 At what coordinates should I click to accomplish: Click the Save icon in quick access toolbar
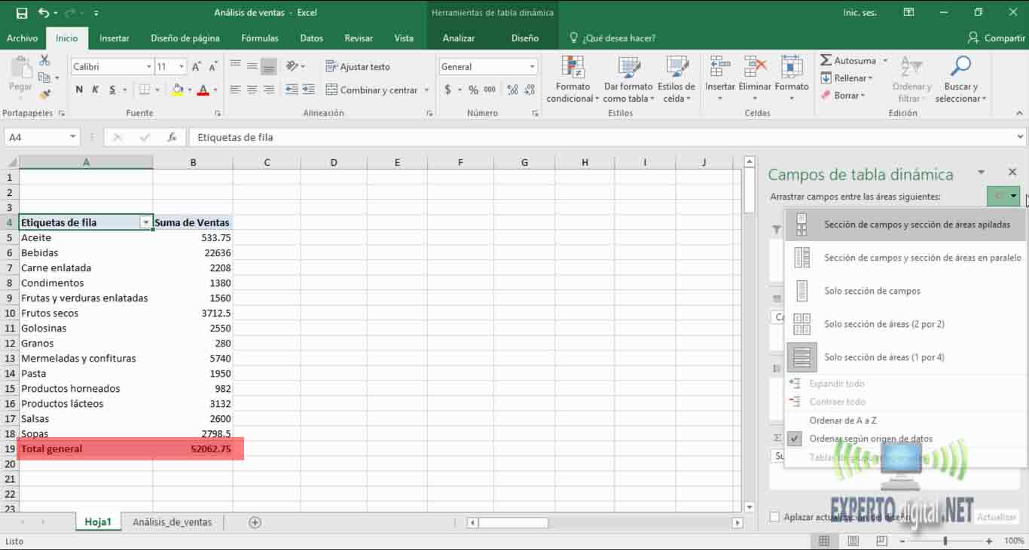click(22, 13)
